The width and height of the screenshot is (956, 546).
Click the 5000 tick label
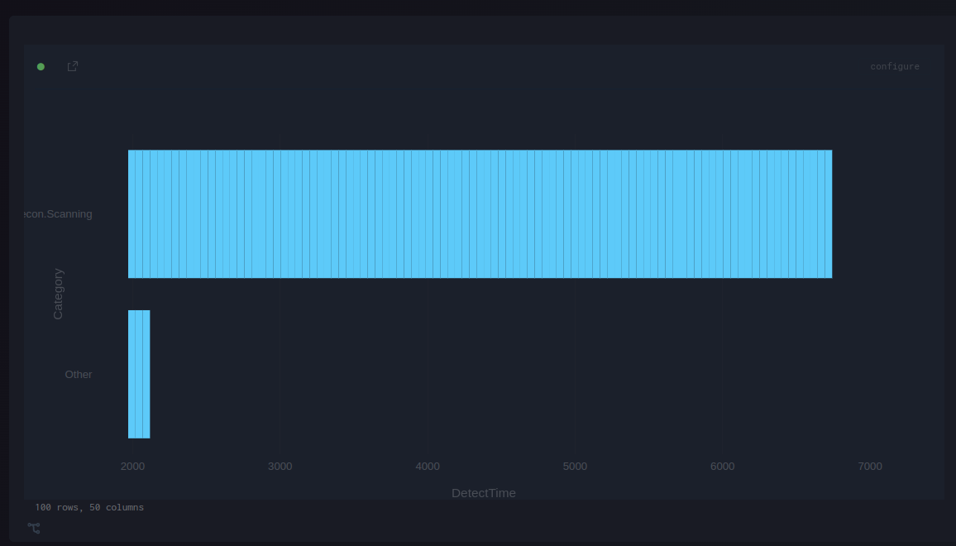[575, 466]
